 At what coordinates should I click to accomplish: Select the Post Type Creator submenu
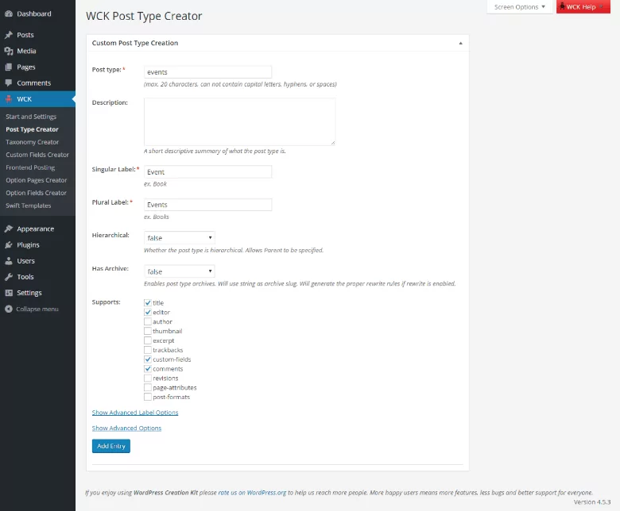point(32,129)
